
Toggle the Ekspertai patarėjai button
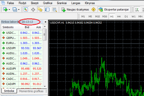point(114,9)
